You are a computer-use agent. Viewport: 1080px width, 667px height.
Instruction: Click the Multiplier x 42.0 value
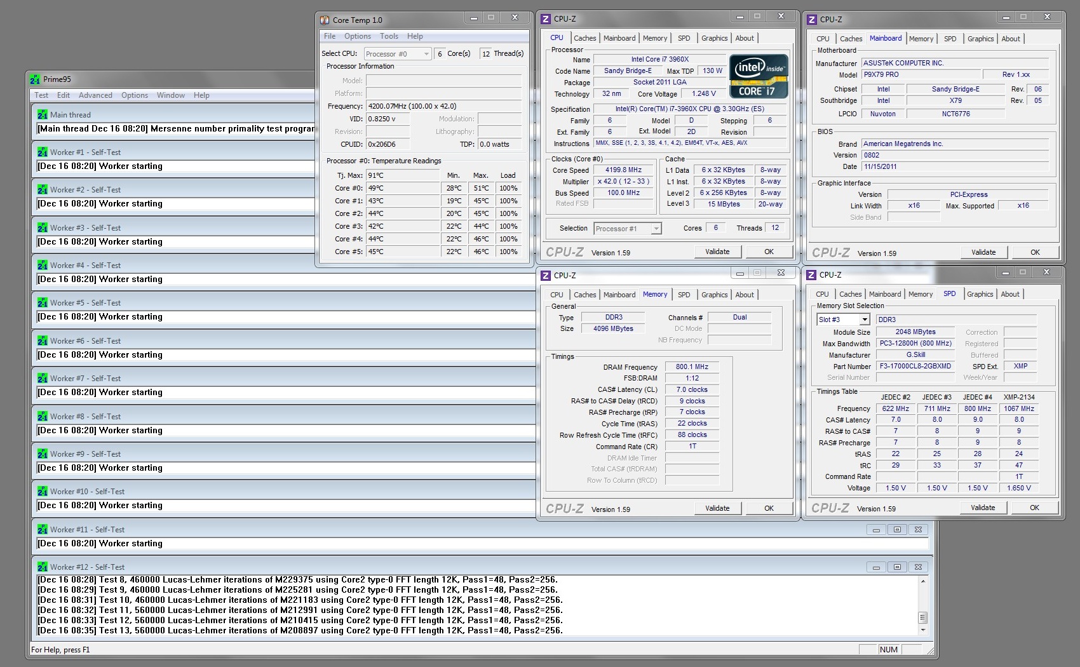pos(624,182)
